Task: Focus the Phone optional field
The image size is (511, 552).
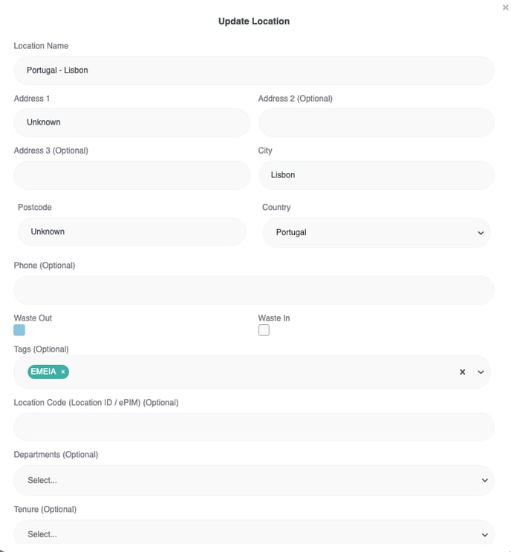Action: click(254, 290)
